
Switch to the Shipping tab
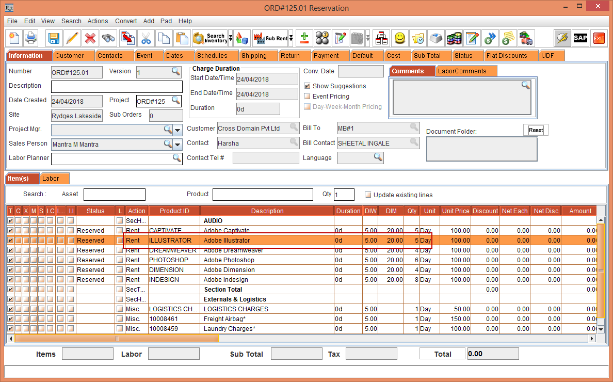[x=254, y=56]
